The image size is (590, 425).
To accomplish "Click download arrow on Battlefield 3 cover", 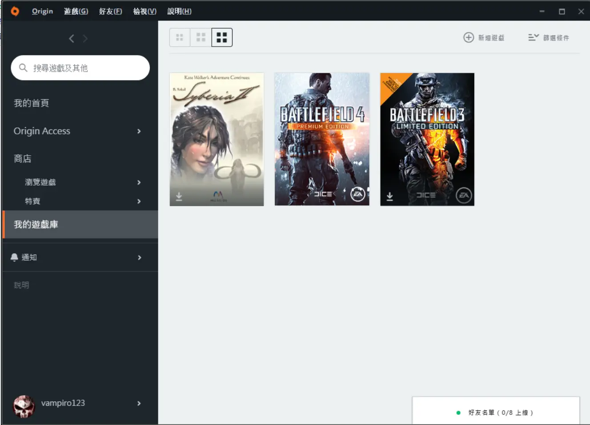I will 389,196.
